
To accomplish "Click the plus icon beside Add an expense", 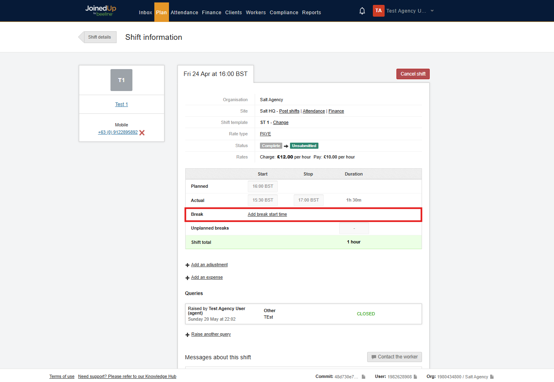I will (187, 278).
